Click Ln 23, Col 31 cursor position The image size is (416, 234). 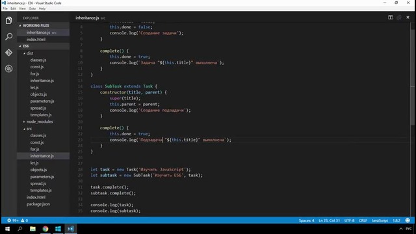(329, 220)
